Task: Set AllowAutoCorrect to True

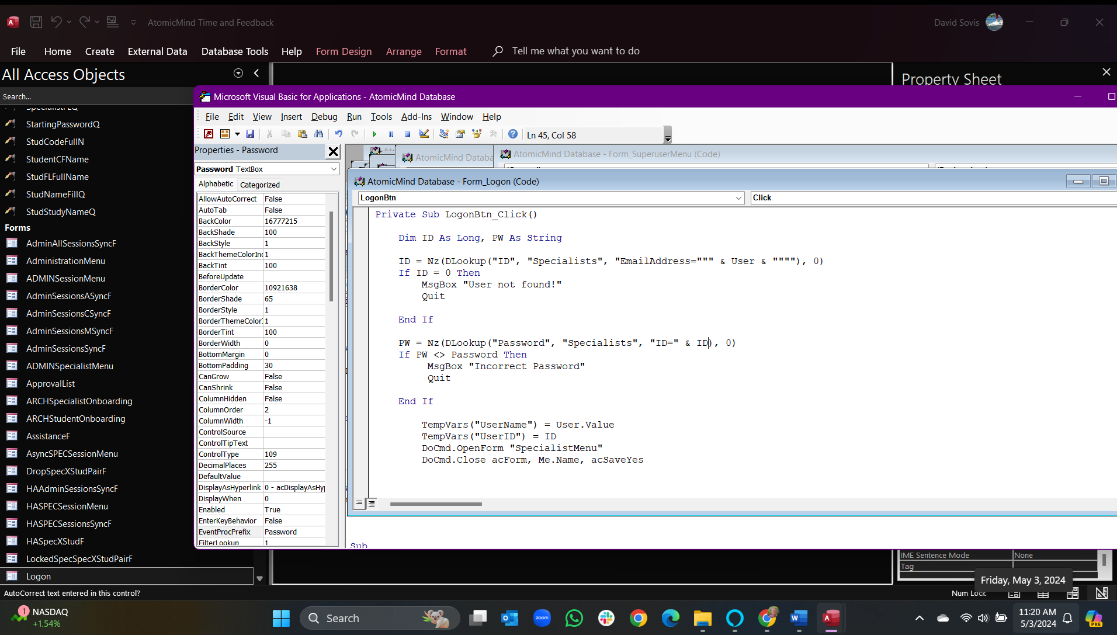Action: (292, 199)
